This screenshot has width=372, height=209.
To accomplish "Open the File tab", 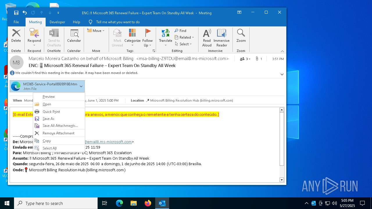I will pyautogui.click(x=16, y=22).
